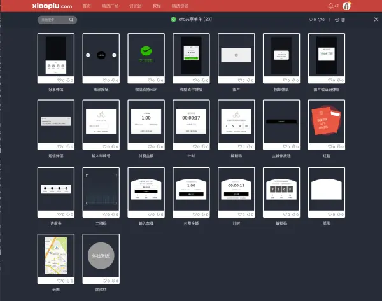This screenshot has height=301, width=382.
Task: Like the 底部按钮 card with heart icon
Action: click(106, 80)
